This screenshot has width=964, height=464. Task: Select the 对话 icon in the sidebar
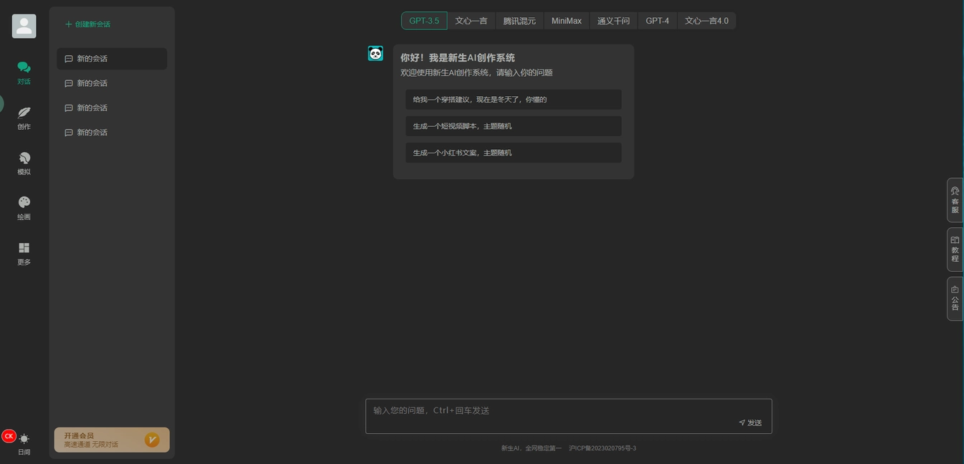tap(24, 72)
